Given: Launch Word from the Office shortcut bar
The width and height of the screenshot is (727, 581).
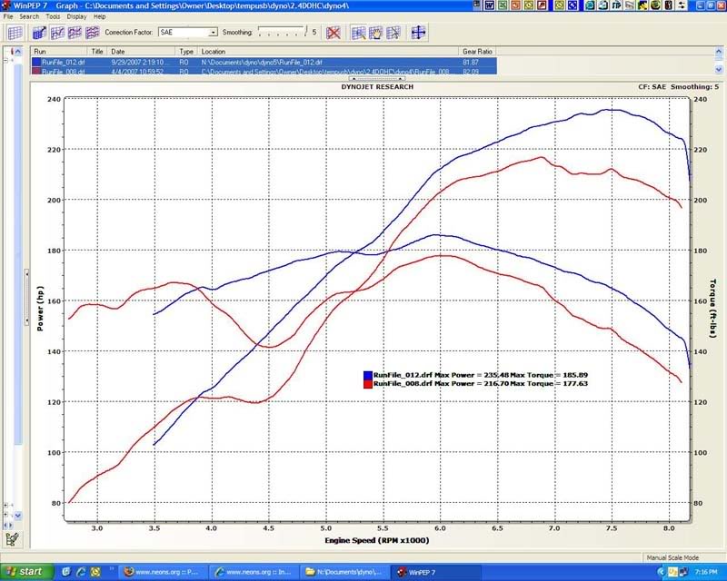Looking at the screenshot, I should [490, 5].
